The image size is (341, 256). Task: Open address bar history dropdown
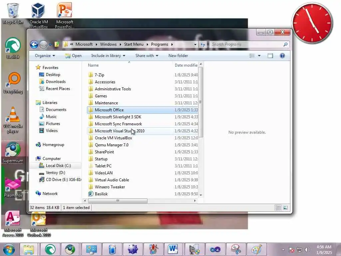(x=195, y=44)
